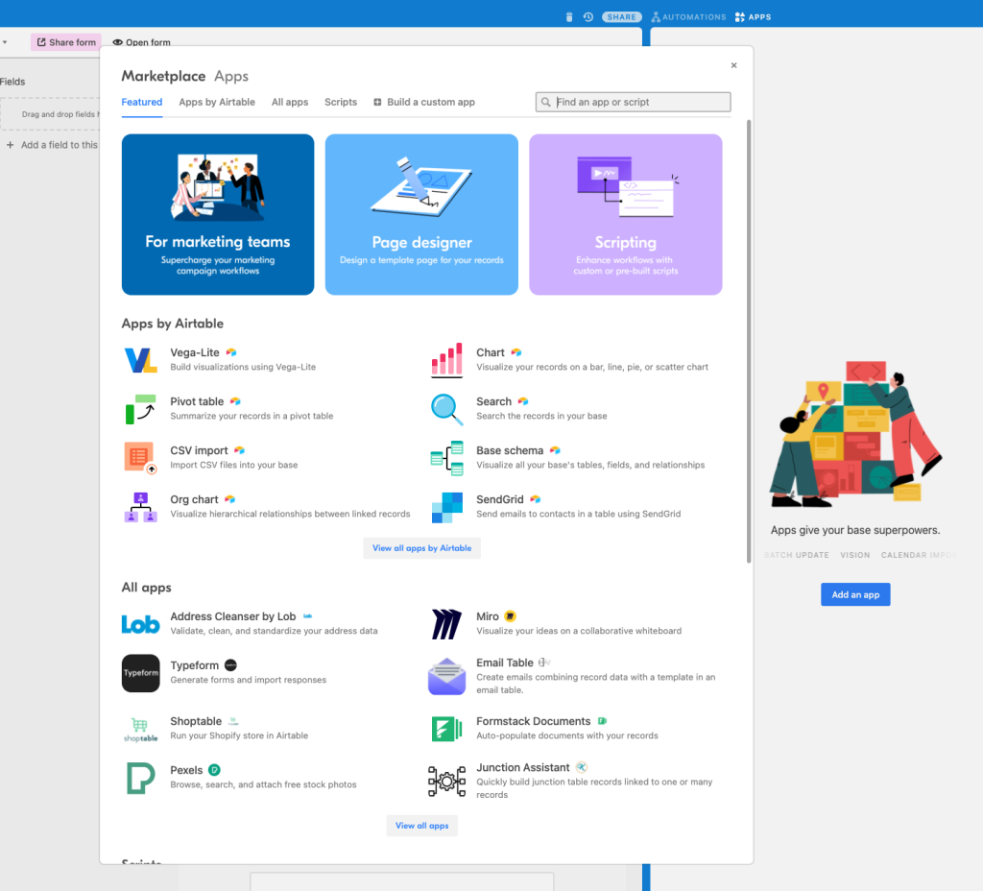Open the Apps panel in header
This screenshot has width=983, height=891.
point(753,17)
